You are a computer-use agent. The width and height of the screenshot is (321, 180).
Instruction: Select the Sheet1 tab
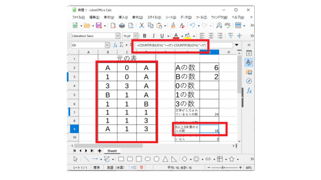pos(112,151)
